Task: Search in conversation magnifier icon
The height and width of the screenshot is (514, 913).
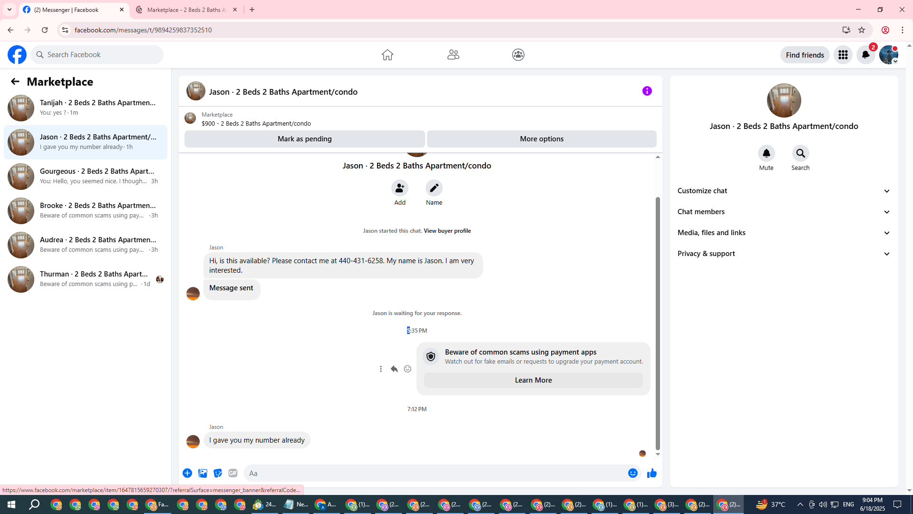Action: [x=801, y=153]
